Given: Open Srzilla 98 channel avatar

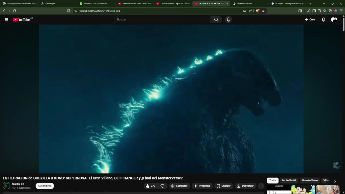Looking at the screenshot, I should [6, 186].
